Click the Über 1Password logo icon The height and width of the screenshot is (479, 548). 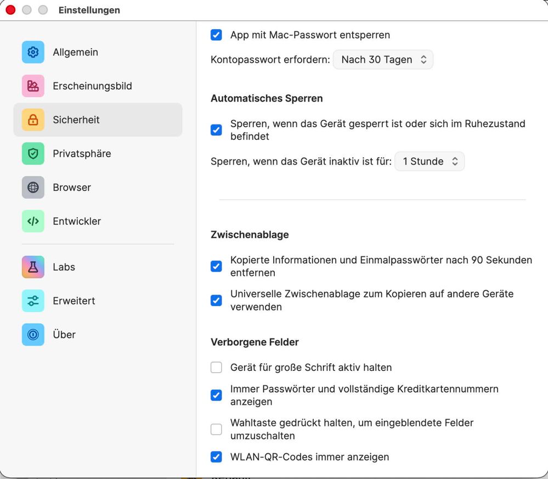(33, 335)
